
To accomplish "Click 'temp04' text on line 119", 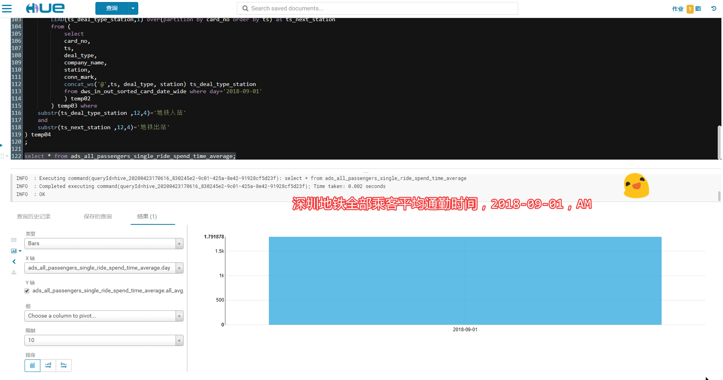I will [x=41, y=135].
